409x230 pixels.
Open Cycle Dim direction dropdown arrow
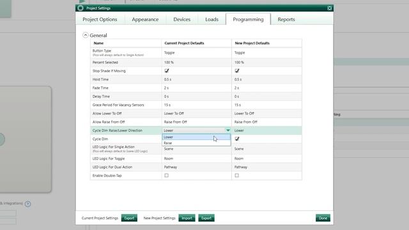[228, 130]
